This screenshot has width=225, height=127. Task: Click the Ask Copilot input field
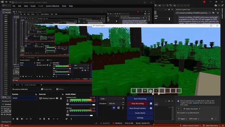(x=197, y=113)
